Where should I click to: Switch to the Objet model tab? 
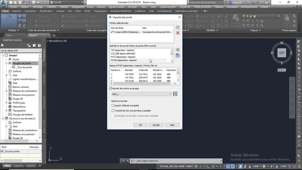[x=7, y=166]
